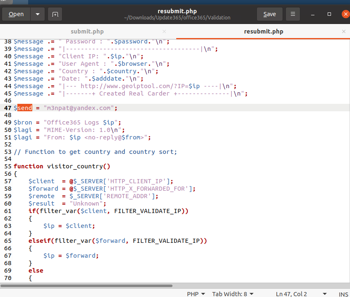The width and height of the screenshot is (350, 297).
Task: Click the $adddate variable on line 43
Action: (x=106, y=79)
